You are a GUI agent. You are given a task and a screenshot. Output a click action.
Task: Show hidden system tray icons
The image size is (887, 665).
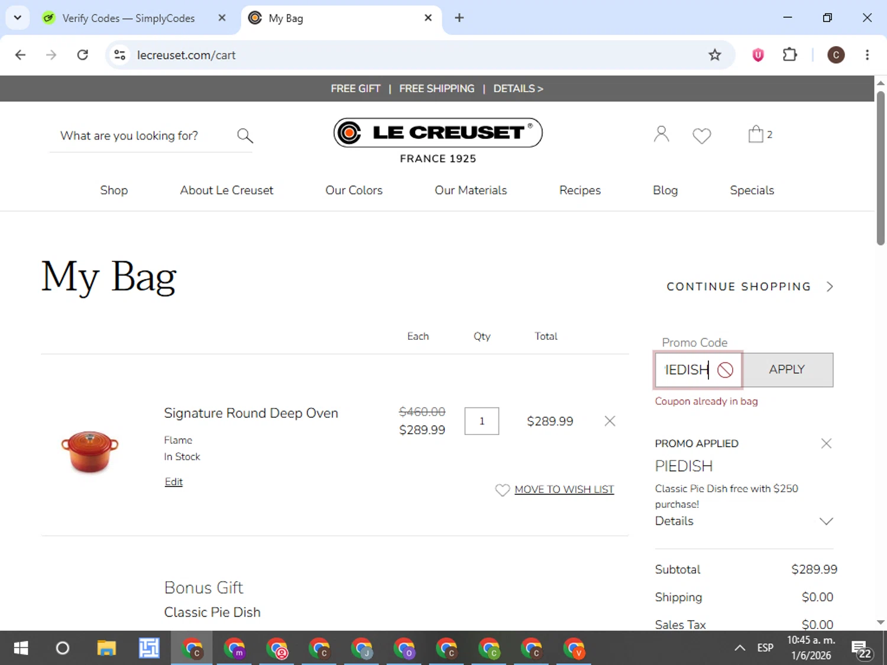[739, 648]
